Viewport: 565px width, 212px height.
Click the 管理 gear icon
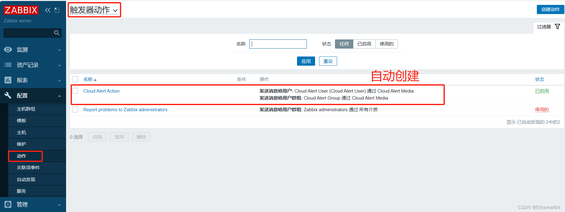click(x=8, y=204)
